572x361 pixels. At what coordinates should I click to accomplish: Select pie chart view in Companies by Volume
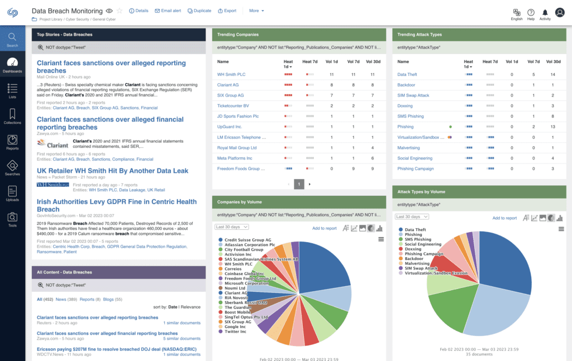point(371,228)
